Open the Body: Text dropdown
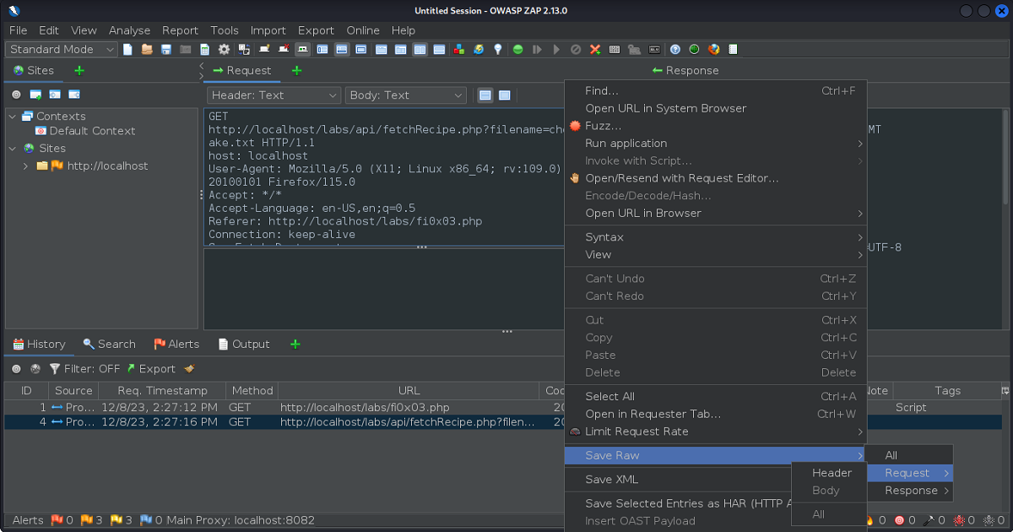The image size is (1013, 532). (x=406, y=95)
